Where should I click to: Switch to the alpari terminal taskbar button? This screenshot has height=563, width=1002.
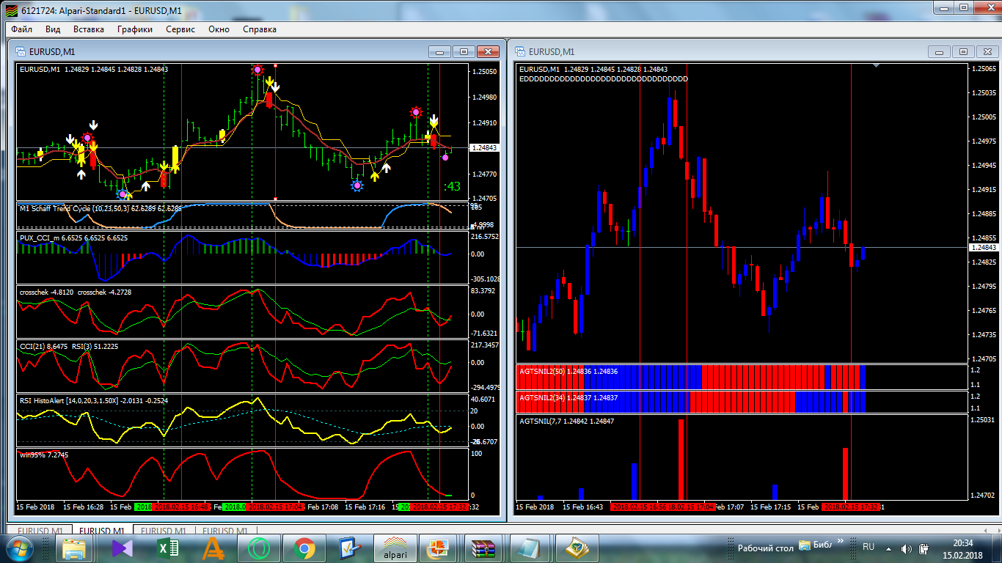(396, 548)
